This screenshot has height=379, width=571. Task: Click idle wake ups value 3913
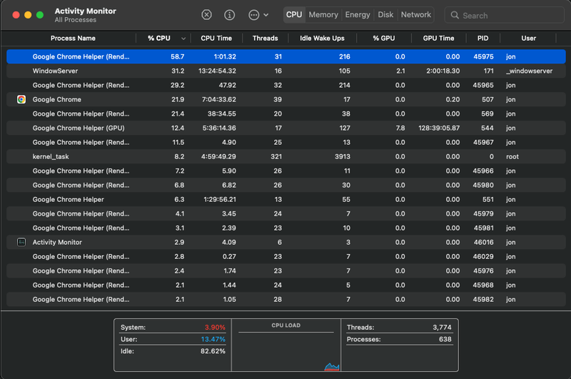[343, 156]
